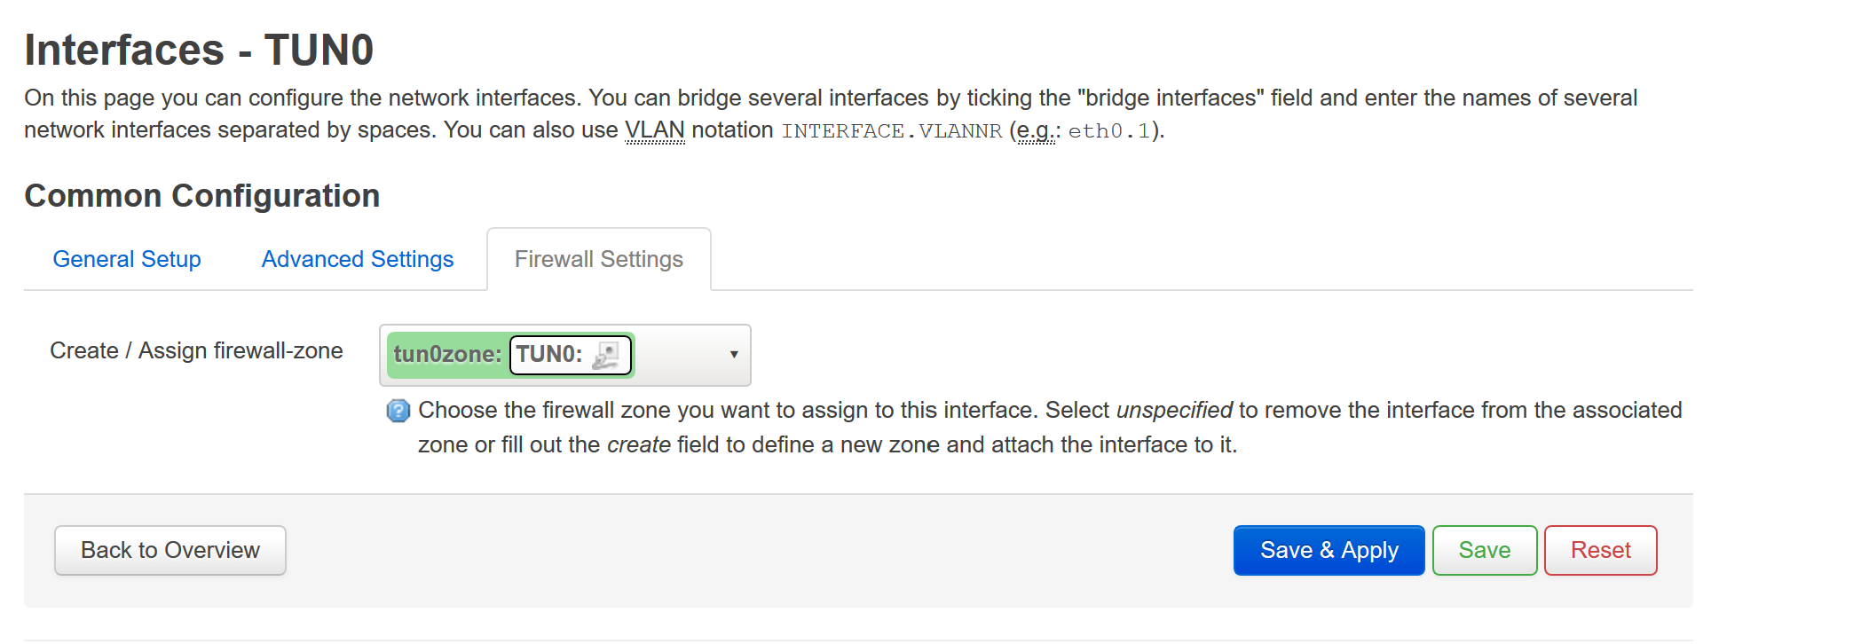Screen dimensions: 1853x644
Task: Click the blue help question mark icon
Action: point(398,411)
